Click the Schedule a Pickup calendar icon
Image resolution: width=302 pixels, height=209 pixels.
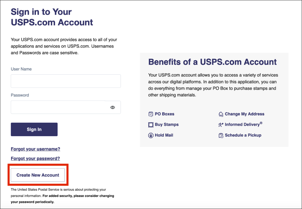(x=221, y=135)
